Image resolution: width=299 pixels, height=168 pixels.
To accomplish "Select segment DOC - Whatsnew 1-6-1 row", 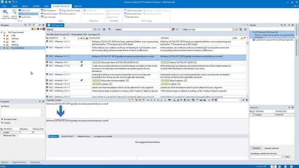I will [146, 62].
